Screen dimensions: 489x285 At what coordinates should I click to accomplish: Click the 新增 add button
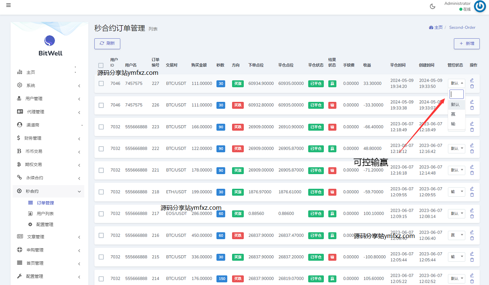pos(466,44)
